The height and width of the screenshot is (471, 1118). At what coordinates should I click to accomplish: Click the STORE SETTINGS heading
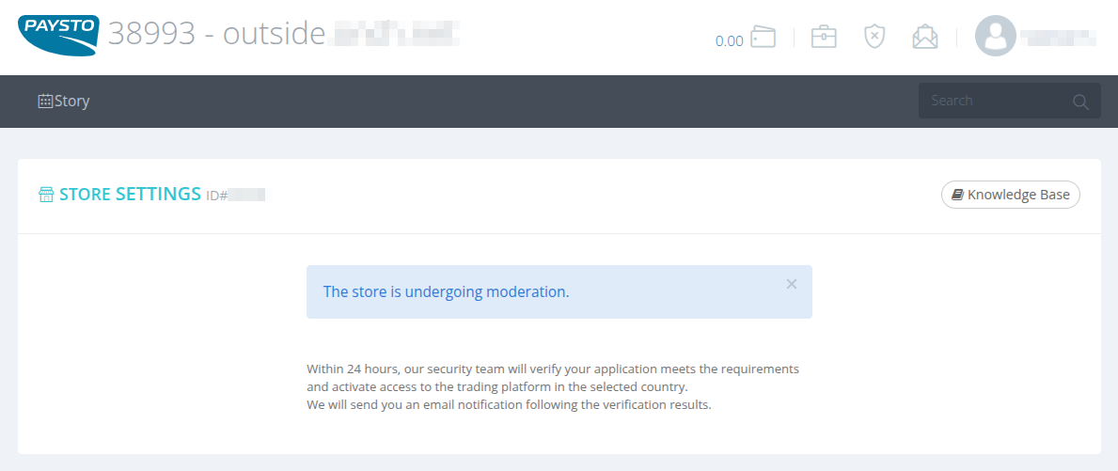point(130,194)
